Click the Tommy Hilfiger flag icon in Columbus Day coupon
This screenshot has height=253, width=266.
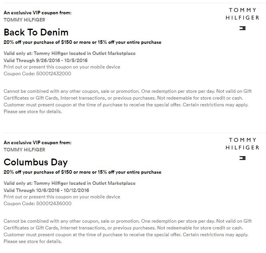[242, 158]
